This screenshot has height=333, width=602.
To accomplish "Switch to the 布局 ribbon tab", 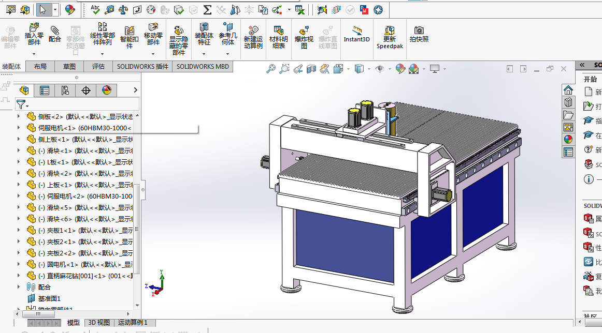I will 40,67.
